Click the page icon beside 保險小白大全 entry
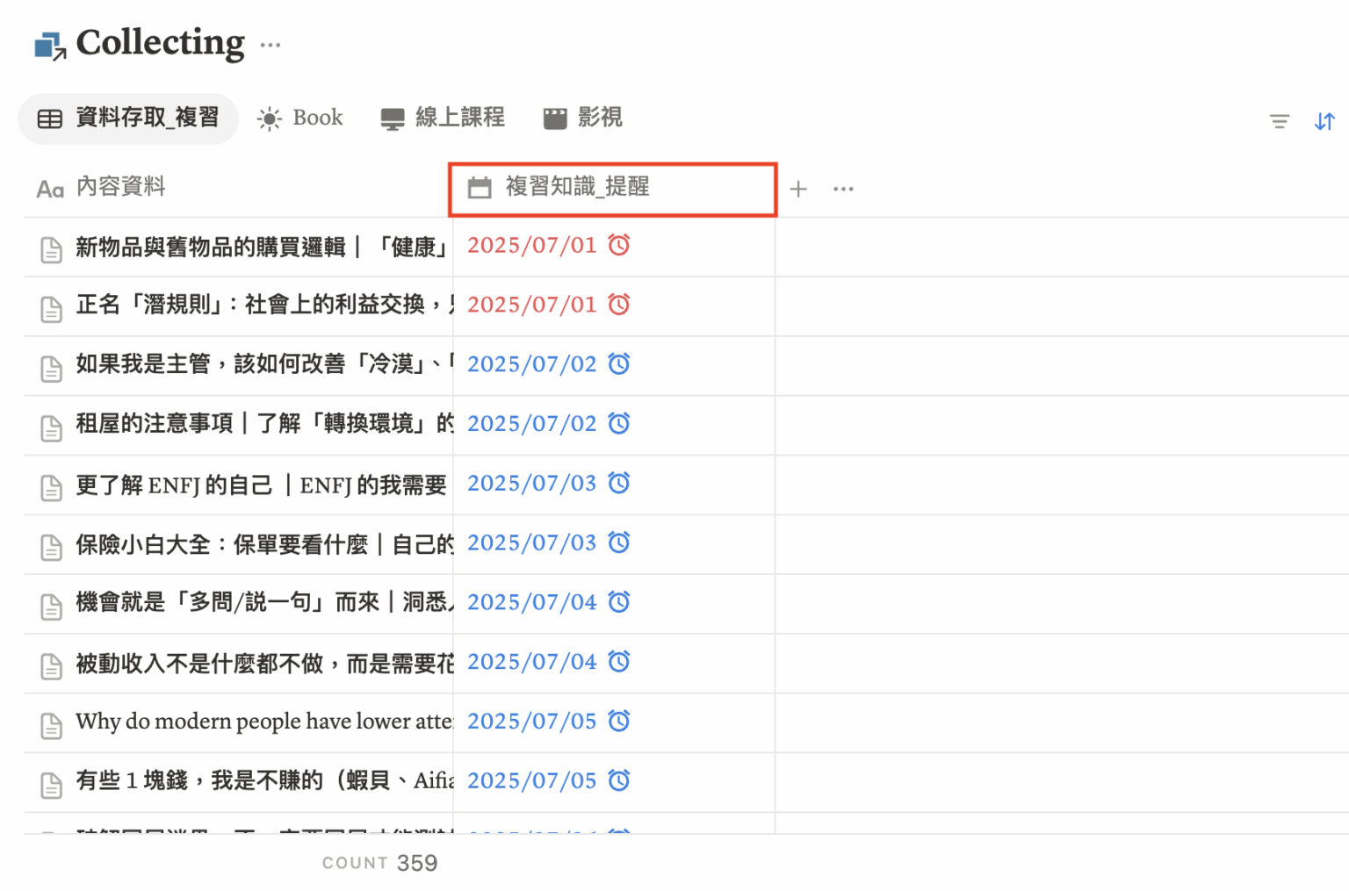Viewport: 1349px width, 891px height. [51, 544]
